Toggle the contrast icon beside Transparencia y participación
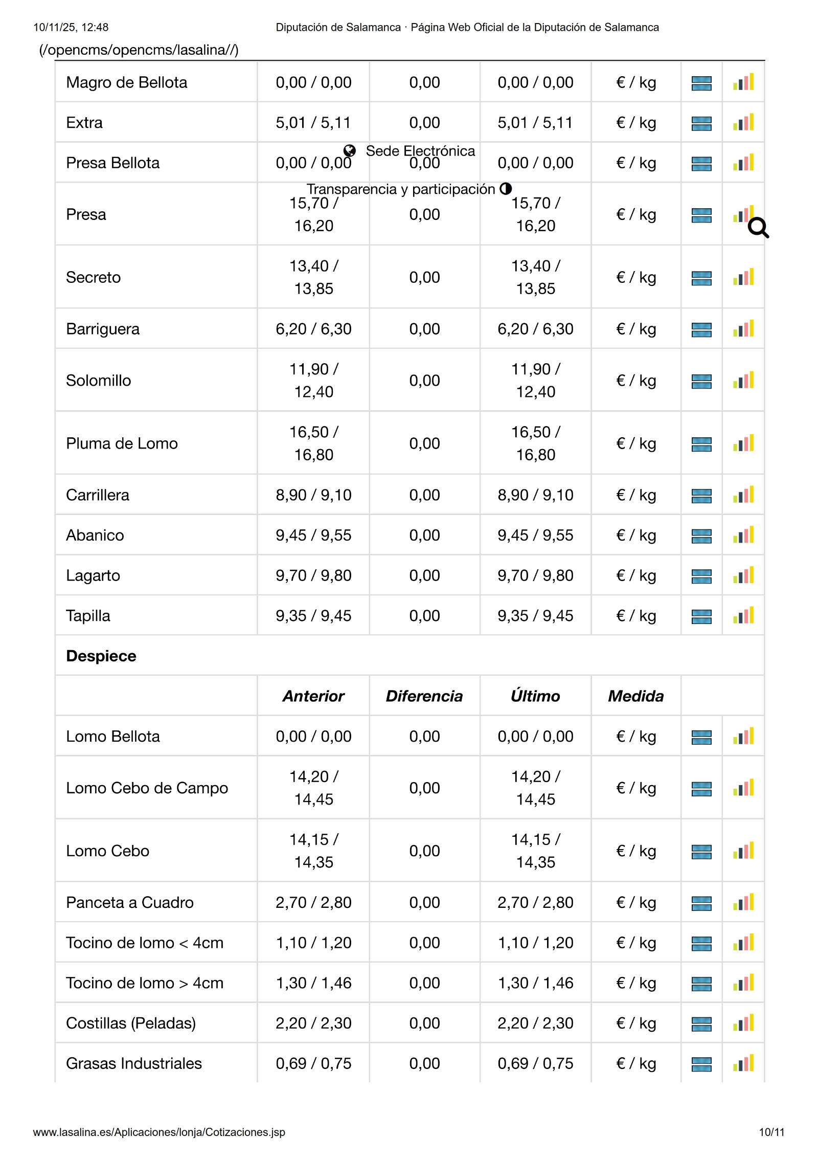Image resolution: width=818 pixels, height=1158 pixels. pyautogui.click(x=506, y=189)
